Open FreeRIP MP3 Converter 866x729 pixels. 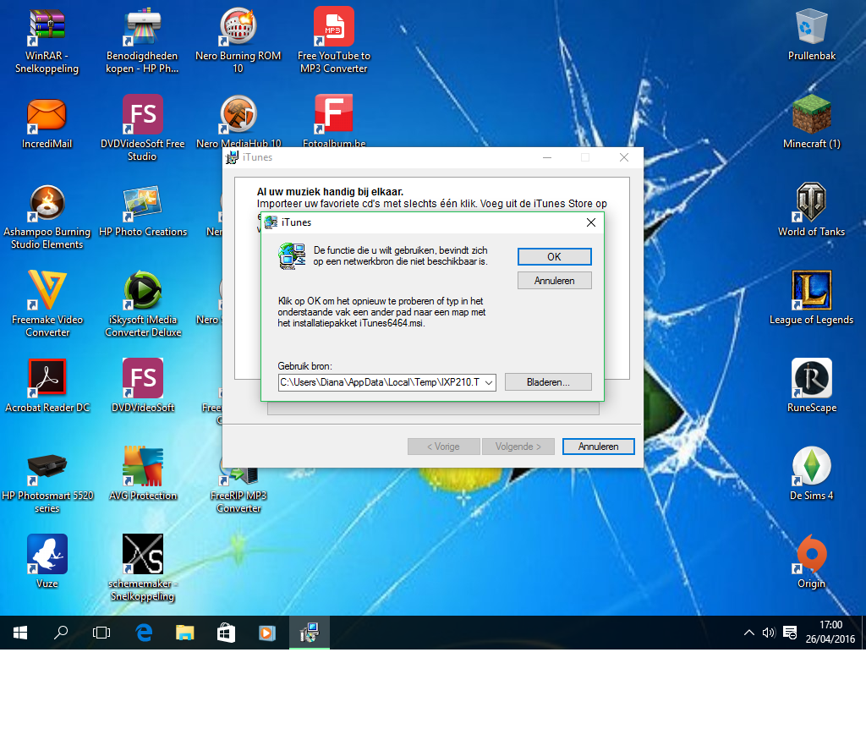click(x=238, y=486)
